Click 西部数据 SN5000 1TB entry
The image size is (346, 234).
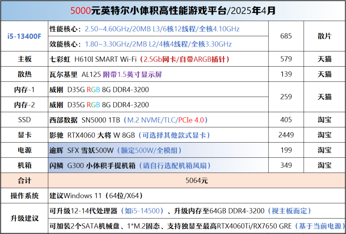click(x=129, y=120)
